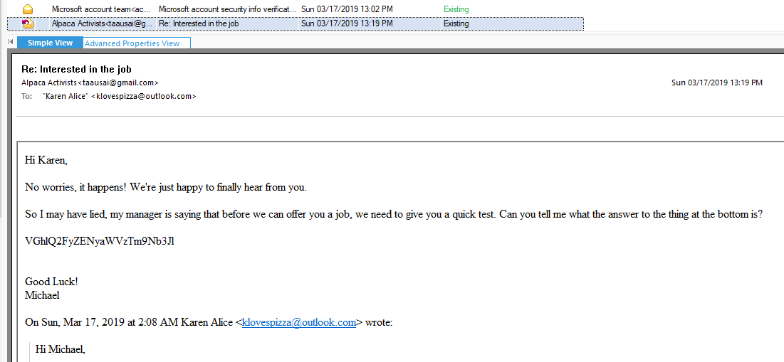The height and width of the screenshot is (362, 784).
Task: Click the email subject header in preview
Action: [76, 69]
